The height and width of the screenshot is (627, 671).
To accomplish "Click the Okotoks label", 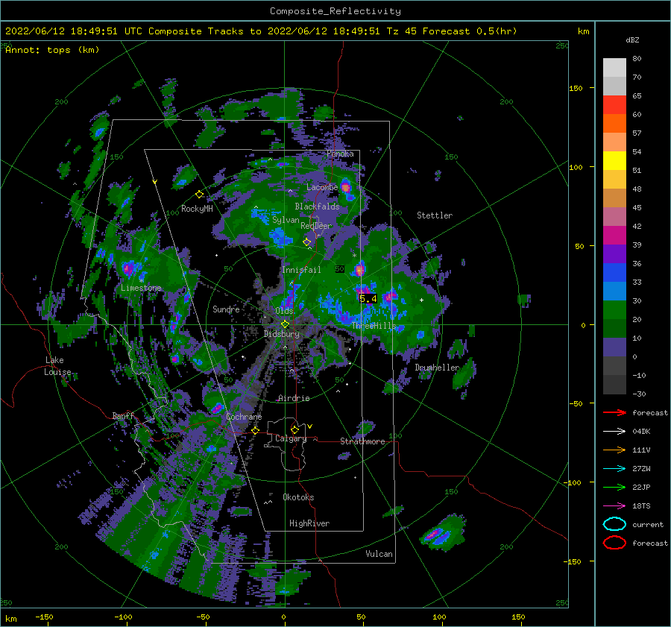I will [298, 497].
